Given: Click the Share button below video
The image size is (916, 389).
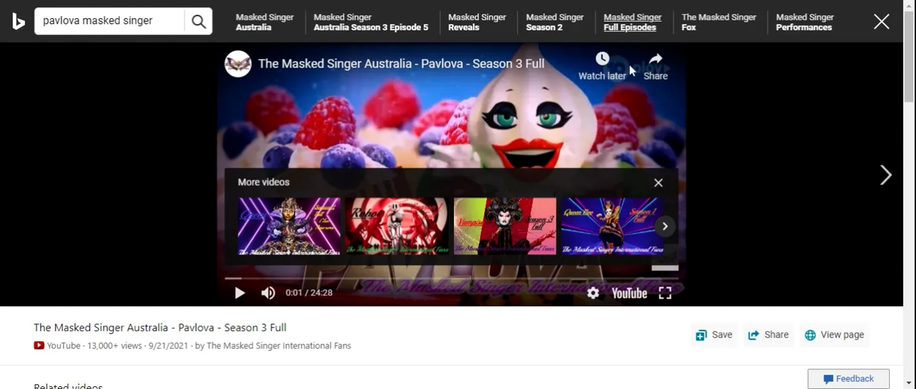Looking at the screenshot, I should click(x=768, y=335).
